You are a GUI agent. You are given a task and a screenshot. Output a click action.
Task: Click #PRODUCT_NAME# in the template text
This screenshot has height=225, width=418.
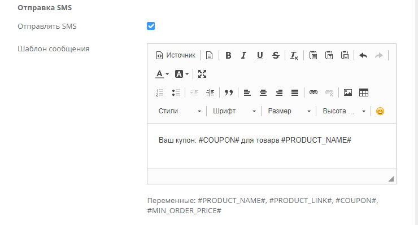point(316,140)
